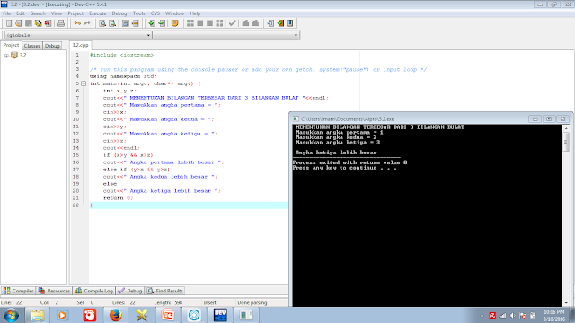The width and height of the screenshot is (575, 323).
Task: Open the bottom Debug panel tab
Action: coord(129,291)
